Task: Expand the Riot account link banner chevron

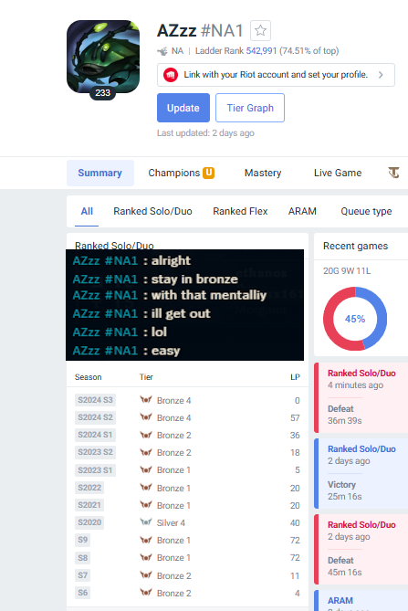Action: [381, 75]
